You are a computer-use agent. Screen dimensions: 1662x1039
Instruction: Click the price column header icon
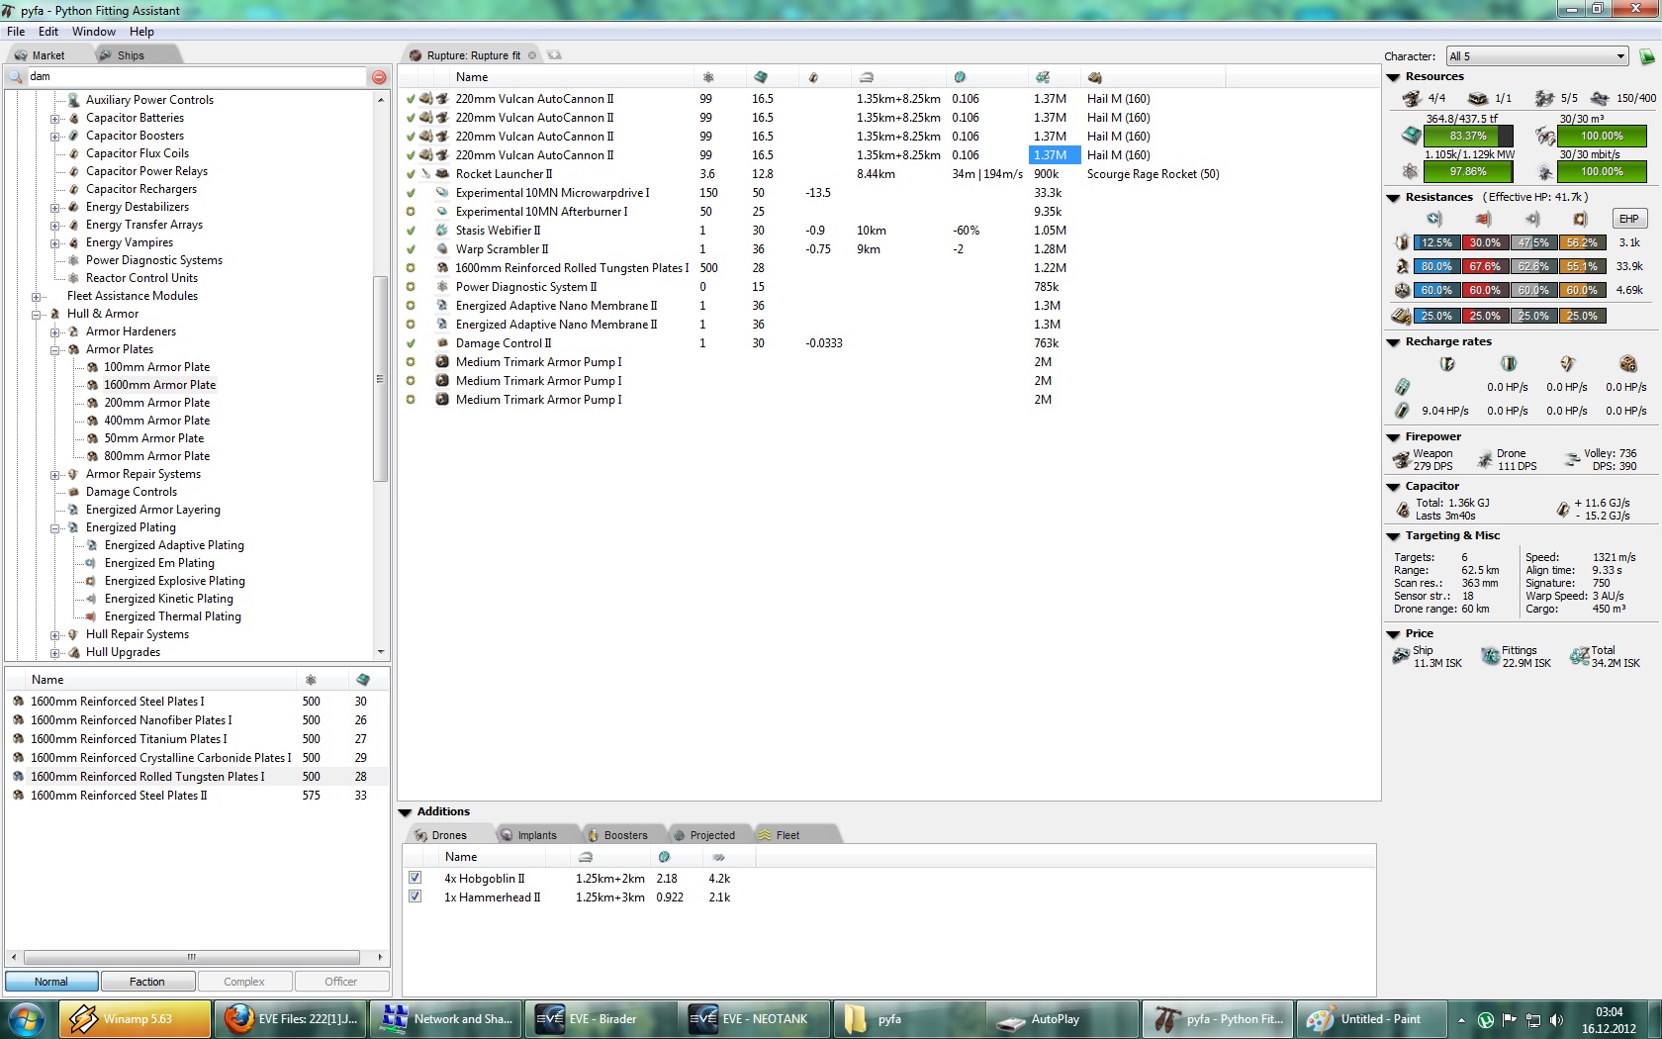click(x=1043, y=77)
